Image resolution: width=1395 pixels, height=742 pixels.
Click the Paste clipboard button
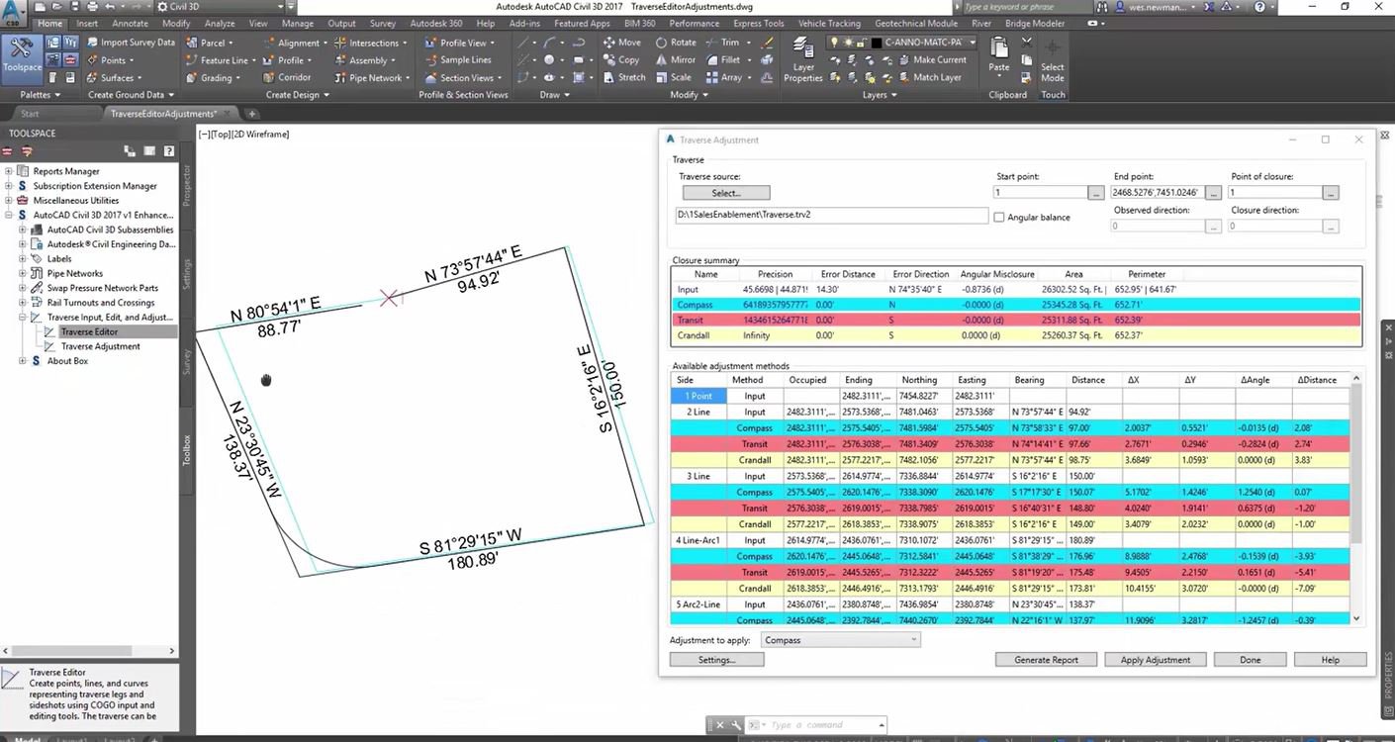(999, 55)
